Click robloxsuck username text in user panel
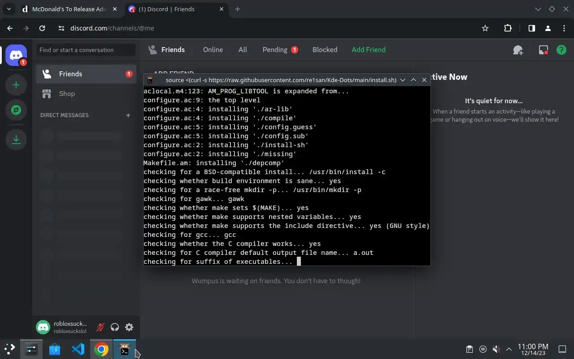Image resolution: width=574 pixels, height=359 pixels. 70,324
